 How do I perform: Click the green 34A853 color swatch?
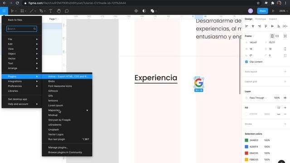pyautogui.click(x=246, y=140)
